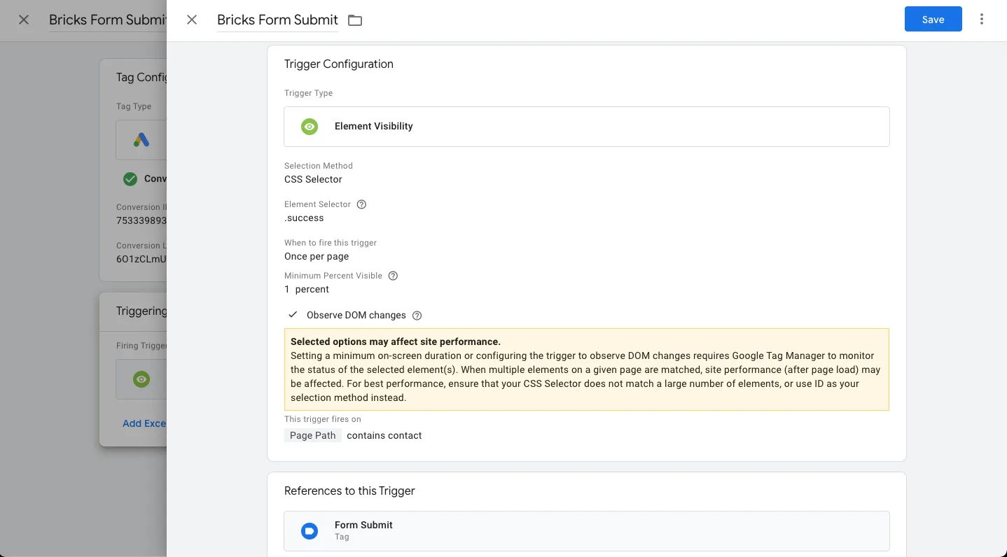The image size is (1007, 557).
Task: Select the folder icon next to trigger name
Action: pos(354,20)
